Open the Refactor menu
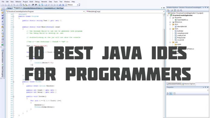Viewport: 210px width, 118px height. click(18, 2)
